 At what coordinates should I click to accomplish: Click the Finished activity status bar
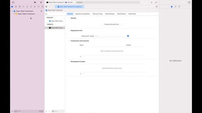click(108, 2)
